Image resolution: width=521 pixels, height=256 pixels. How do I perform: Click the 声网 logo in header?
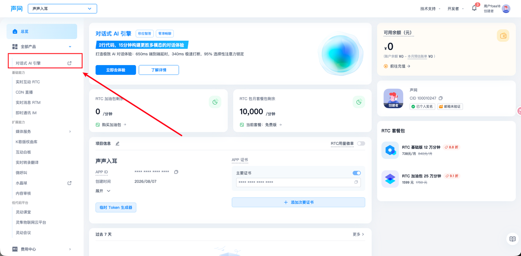[x=17, y=9]
